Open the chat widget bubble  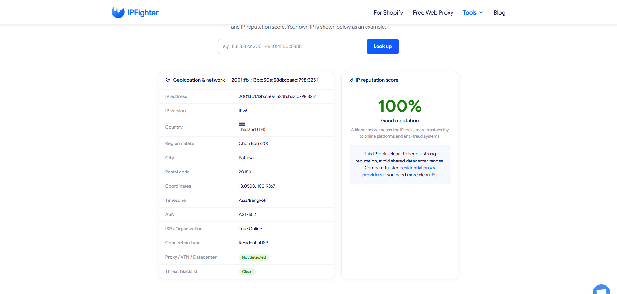click(601, 289)
